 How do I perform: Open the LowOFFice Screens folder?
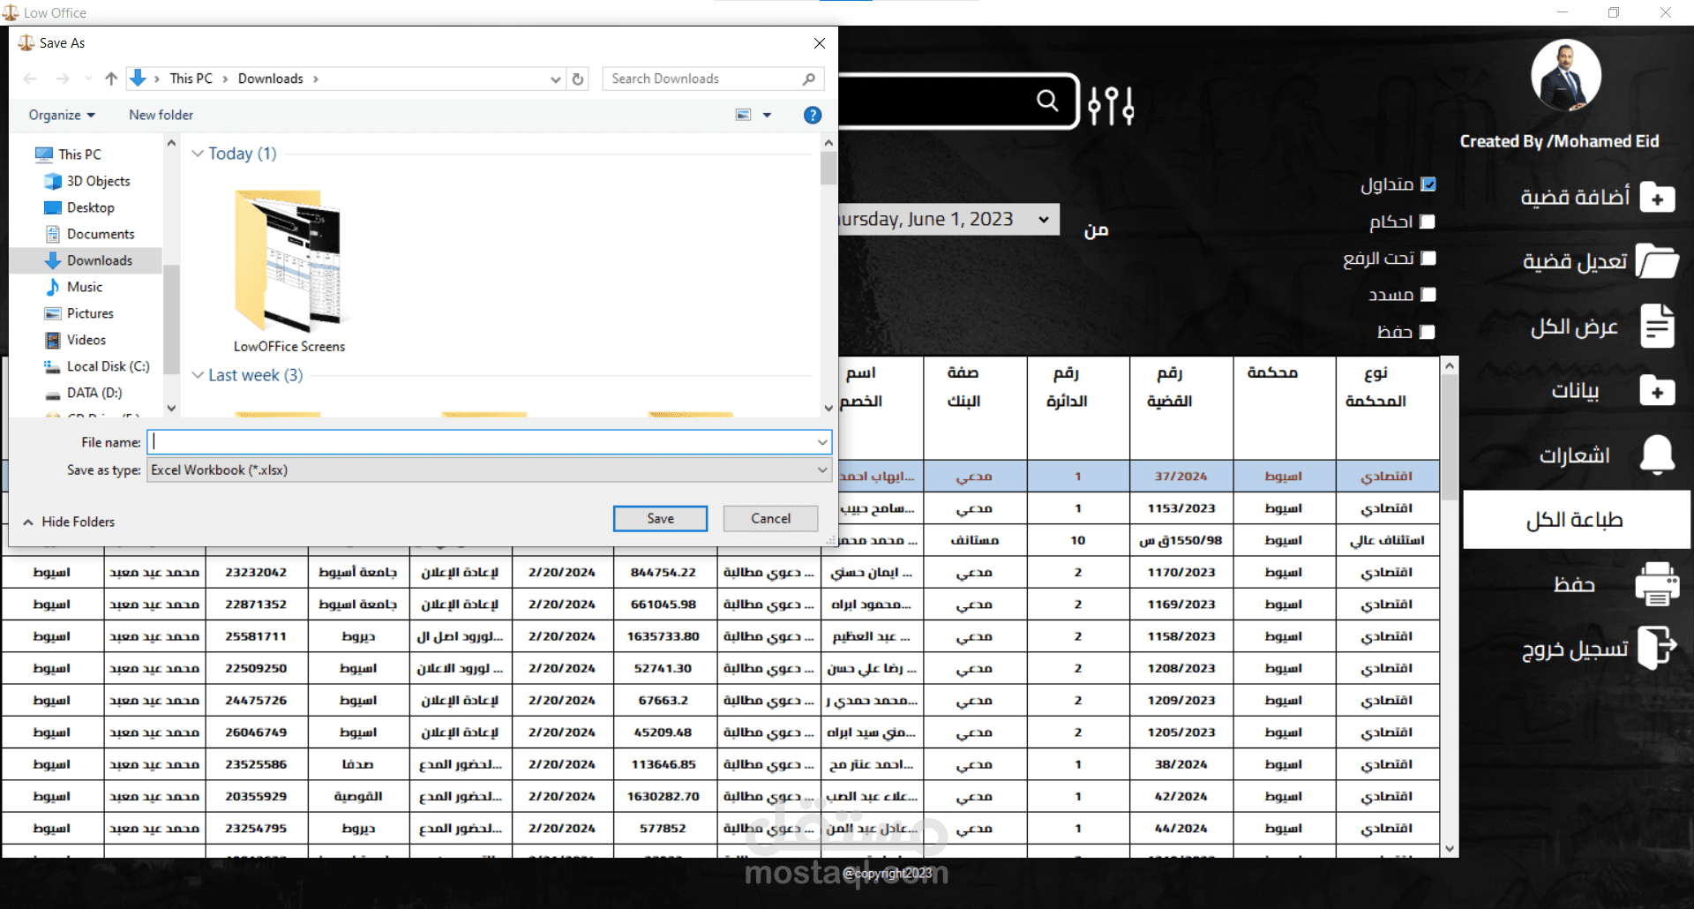pyautogui.click(x=289, y=272)
